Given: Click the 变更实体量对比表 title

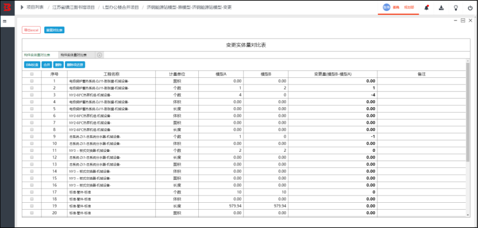Looking at the screenshot, I should pyautogui.click(x=246, y=45).
